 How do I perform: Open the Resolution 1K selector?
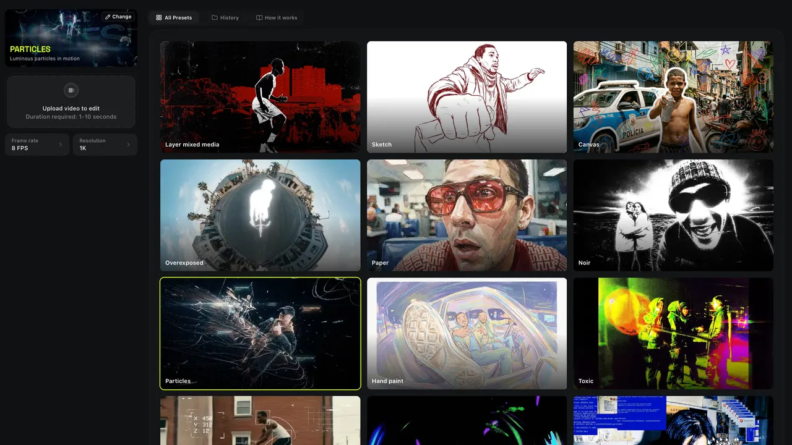tap(105, 145)
